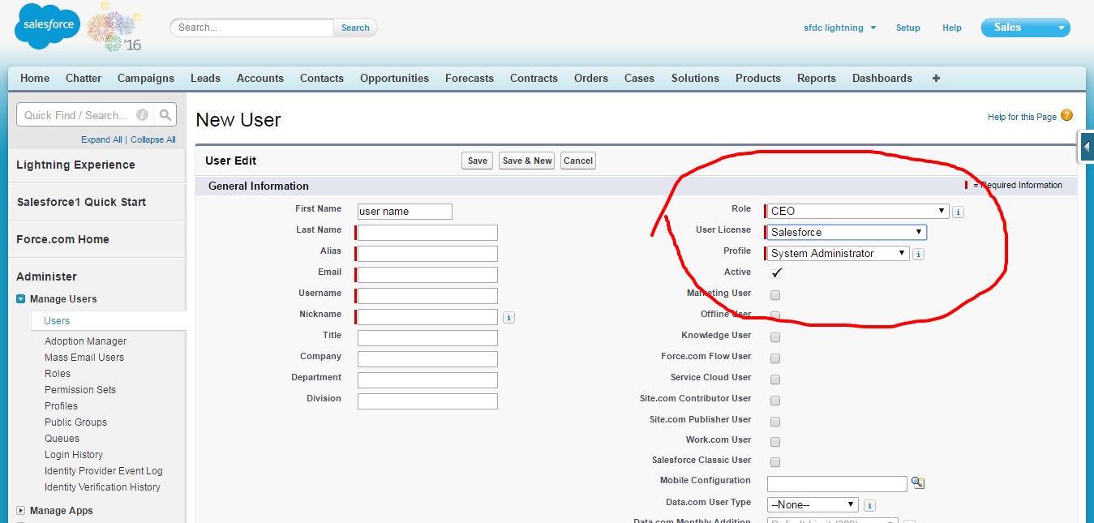The height and width of the screenshot is (523, 1094).
Task: Collapse the Manage Users tree section
Action: click(21, 299)
